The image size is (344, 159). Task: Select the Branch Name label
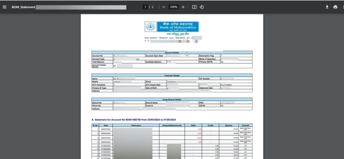click(152, 103)
